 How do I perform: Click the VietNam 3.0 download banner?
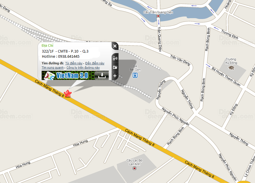click(x=75, y=75)
